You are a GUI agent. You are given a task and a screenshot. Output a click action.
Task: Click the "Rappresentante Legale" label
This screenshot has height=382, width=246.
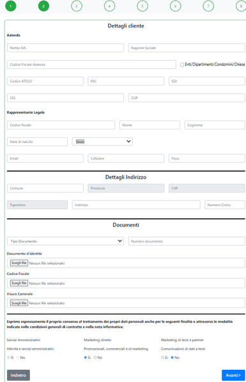(26, 112)
